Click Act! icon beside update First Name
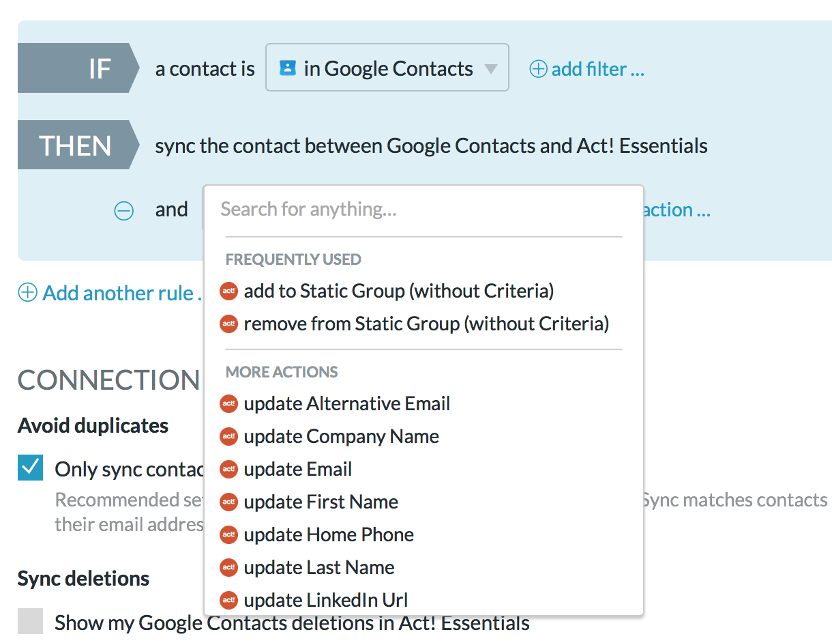The width and height of the screenshot is (832, 643). tap(228, 502)
